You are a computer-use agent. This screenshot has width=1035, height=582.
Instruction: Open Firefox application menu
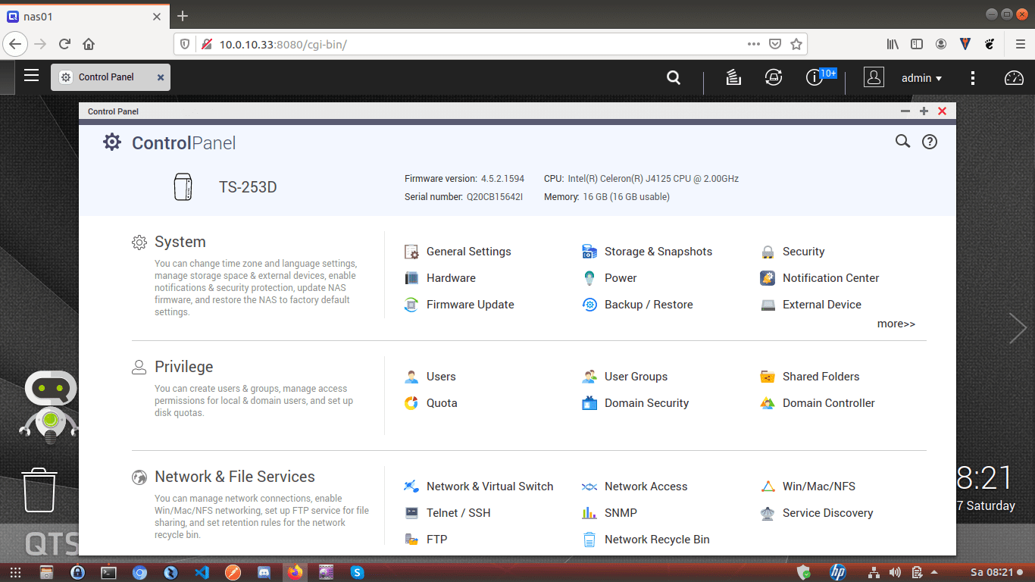[x=1020, y=44]
